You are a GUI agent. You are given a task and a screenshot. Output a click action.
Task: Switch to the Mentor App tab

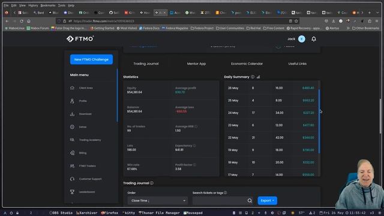tap(196, 64)
